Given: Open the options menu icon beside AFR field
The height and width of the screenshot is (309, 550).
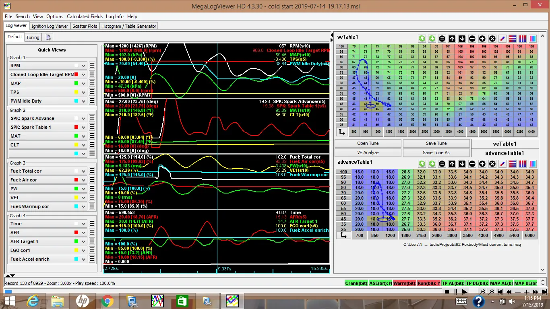Looking at the screenshot, I should click(x=92, y=233).
